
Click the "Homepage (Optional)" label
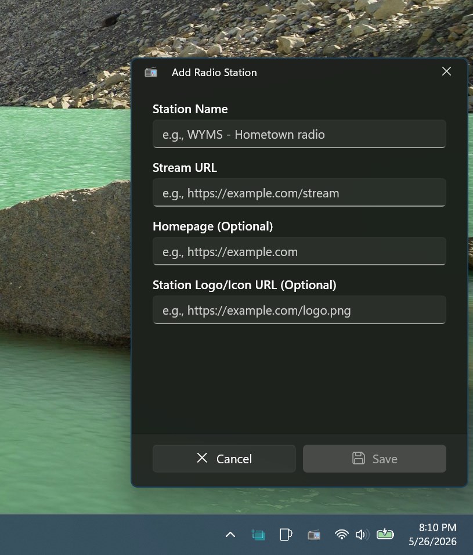pos(212,226)
